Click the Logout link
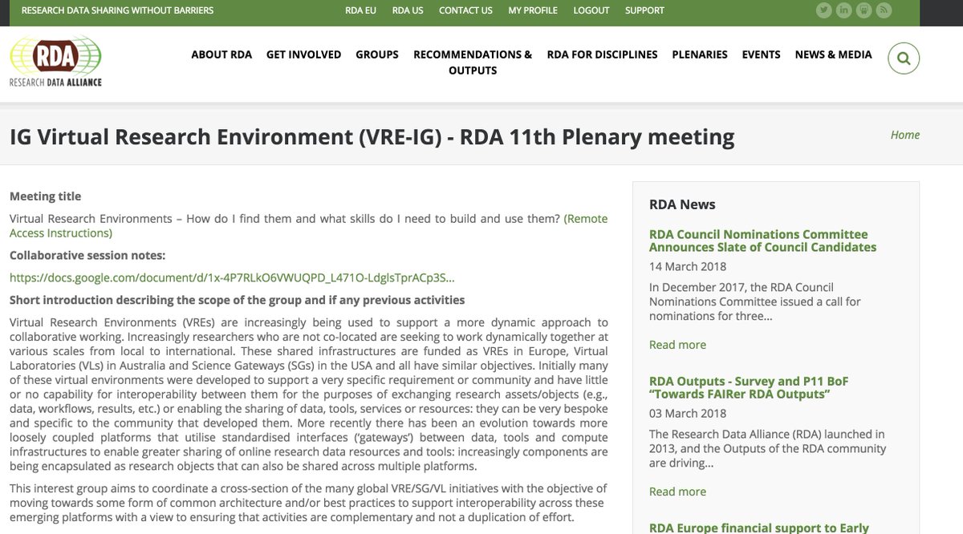This screenshot has height=534, width=963. [591, 10]
